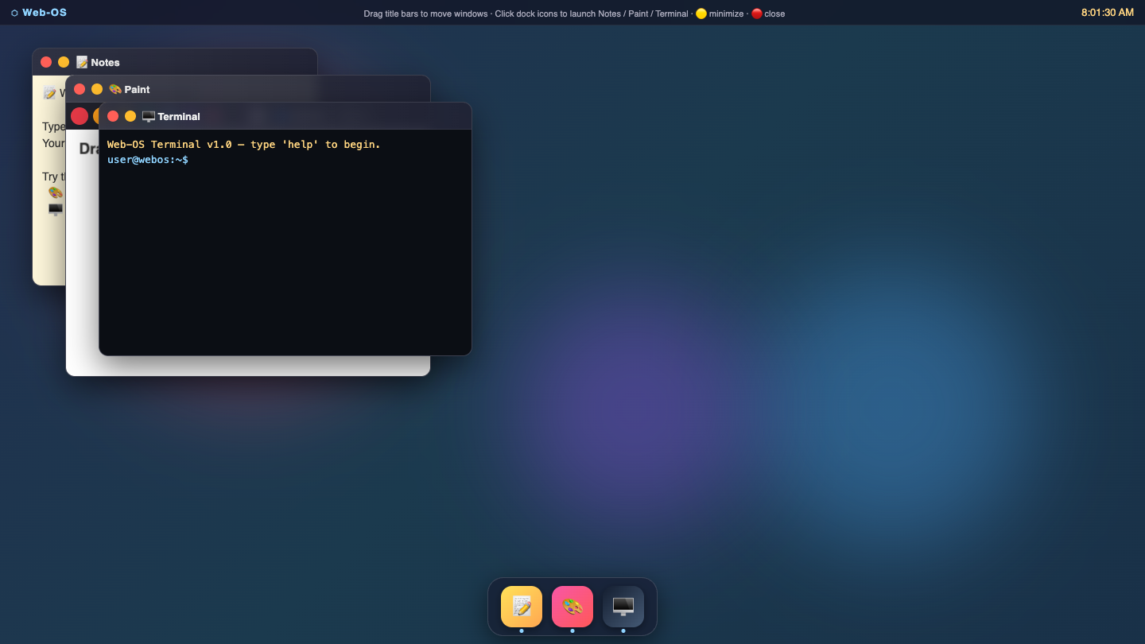Minimize the Paint window
The image size is (1145, 644).
click(x=97, y=89)
